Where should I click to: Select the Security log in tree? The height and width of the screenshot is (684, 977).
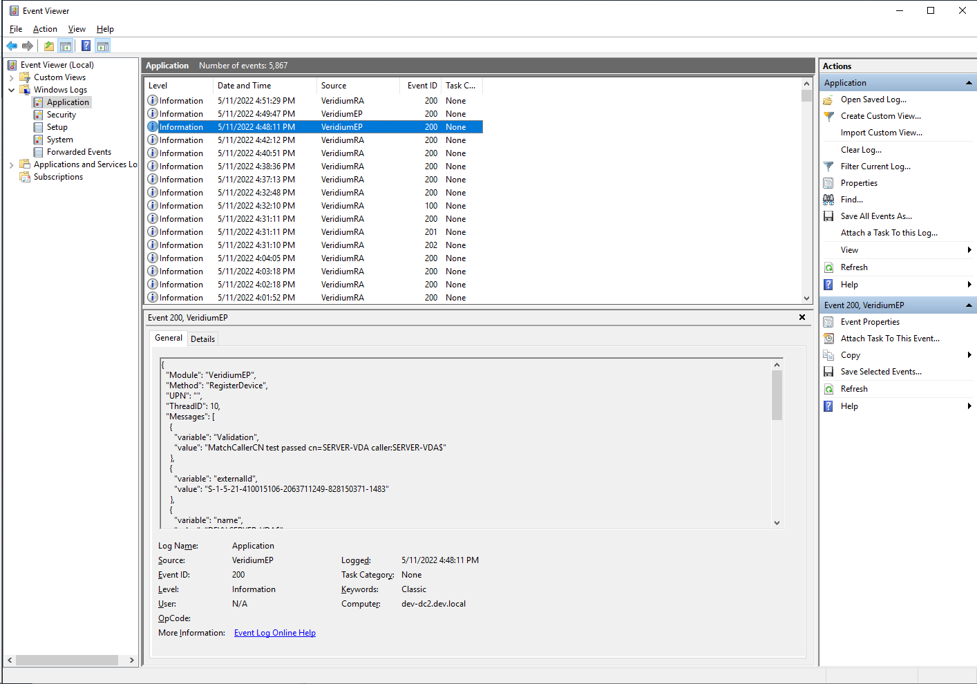pyautogui.click(x=61, y=115)
